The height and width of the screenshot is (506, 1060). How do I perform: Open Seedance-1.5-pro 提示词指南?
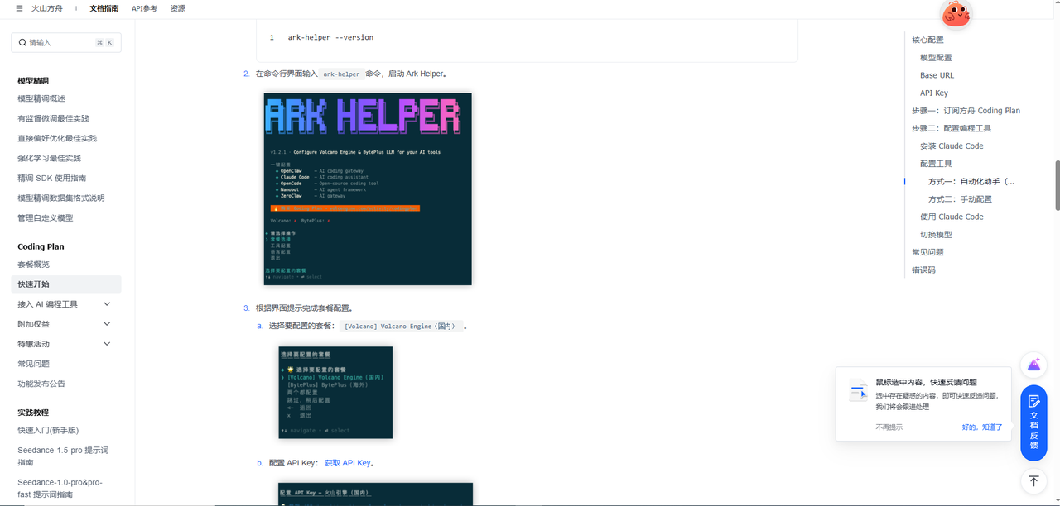point(63,457)
